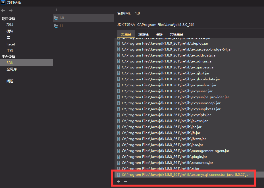This screenshot has height=188, width=264.
Task: Click archive icon beside plugin.jar
Action: [119, 157]
